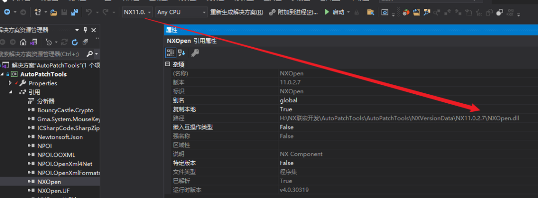
Task: Click the 启动 start debugging button
Action: pyautogui.click(x=334, y=12)
